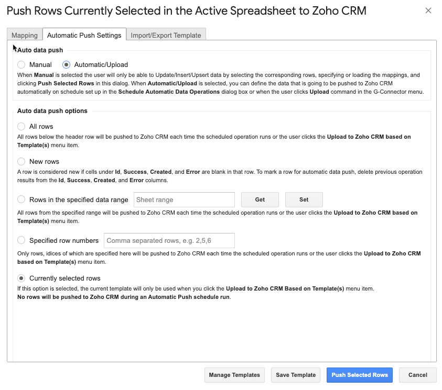Click the Get button
Image resolution: width=442 pixels, height=390 pixels.
pos(260,199)
